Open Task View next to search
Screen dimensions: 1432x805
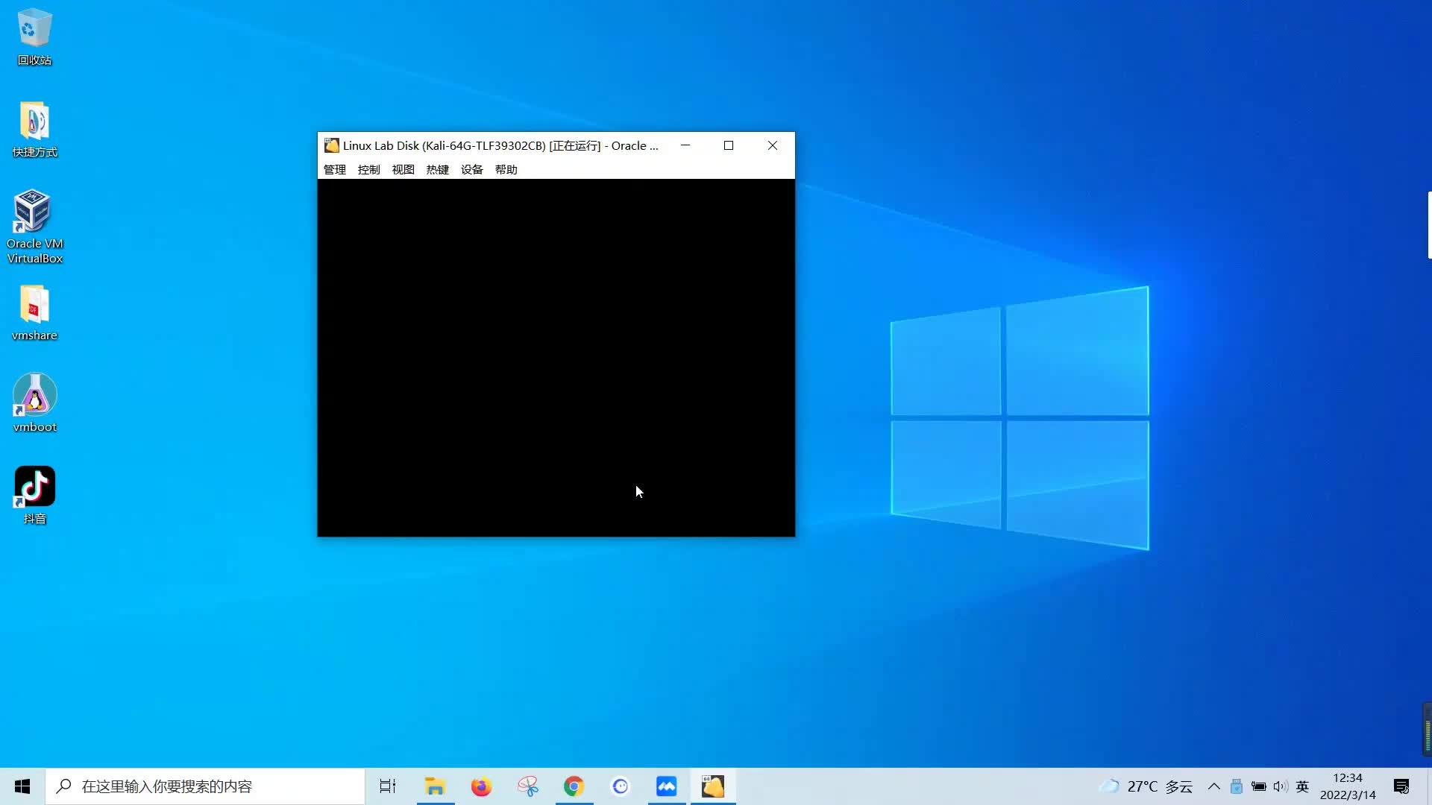tap(387, 786)
